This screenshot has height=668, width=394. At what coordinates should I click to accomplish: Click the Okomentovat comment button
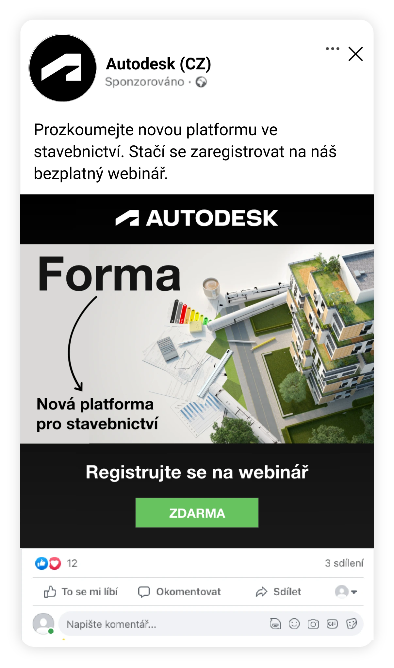(x=179, y=592)
